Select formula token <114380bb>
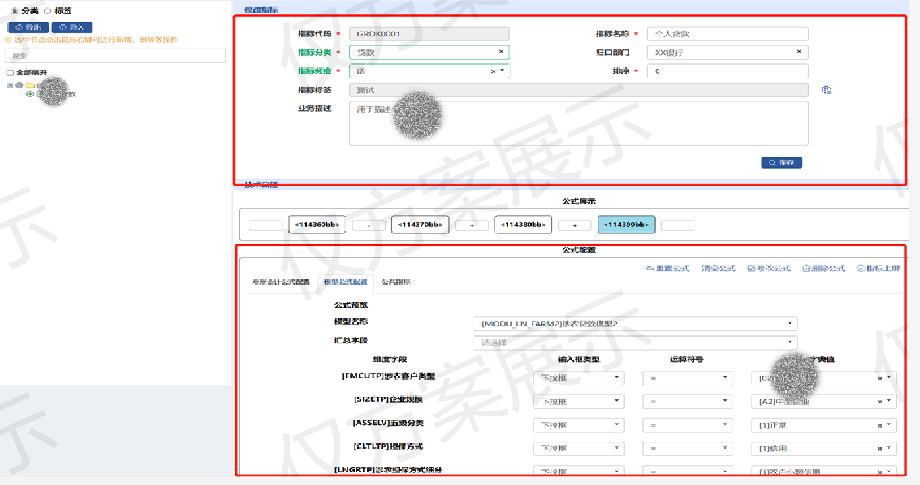 tap(523, 225)
